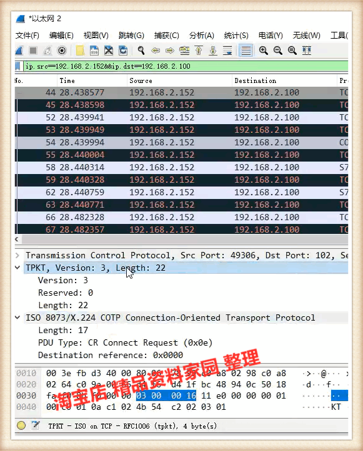This screenshot has height=451, width=363.
Task: Click the display filter bookmark icon
Action: coord(18,67)
